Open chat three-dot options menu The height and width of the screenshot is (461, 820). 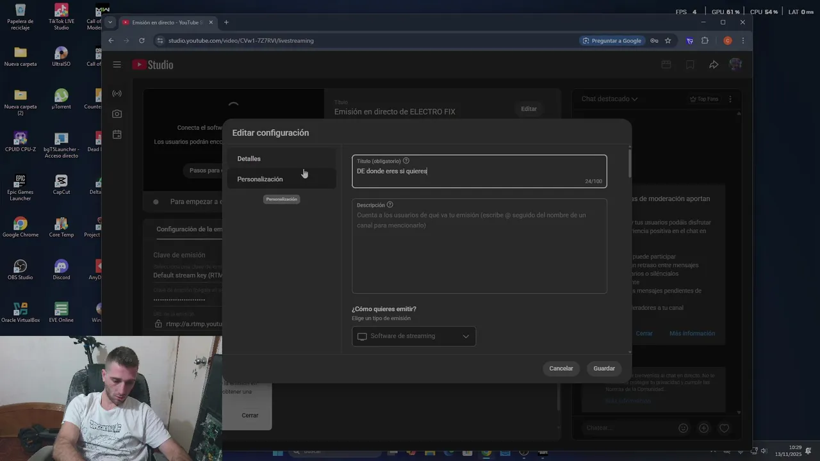(x=730, y=99)
